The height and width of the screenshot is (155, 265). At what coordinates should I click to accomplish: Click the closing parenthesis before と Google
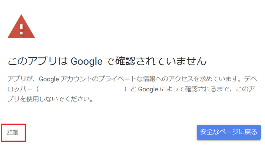[126, 89]
